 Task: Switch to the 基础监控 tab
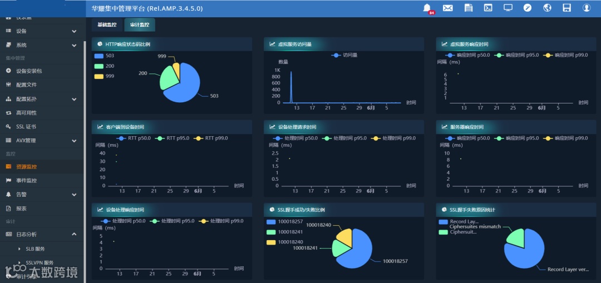pyautogui.click(x=107, y=24)
